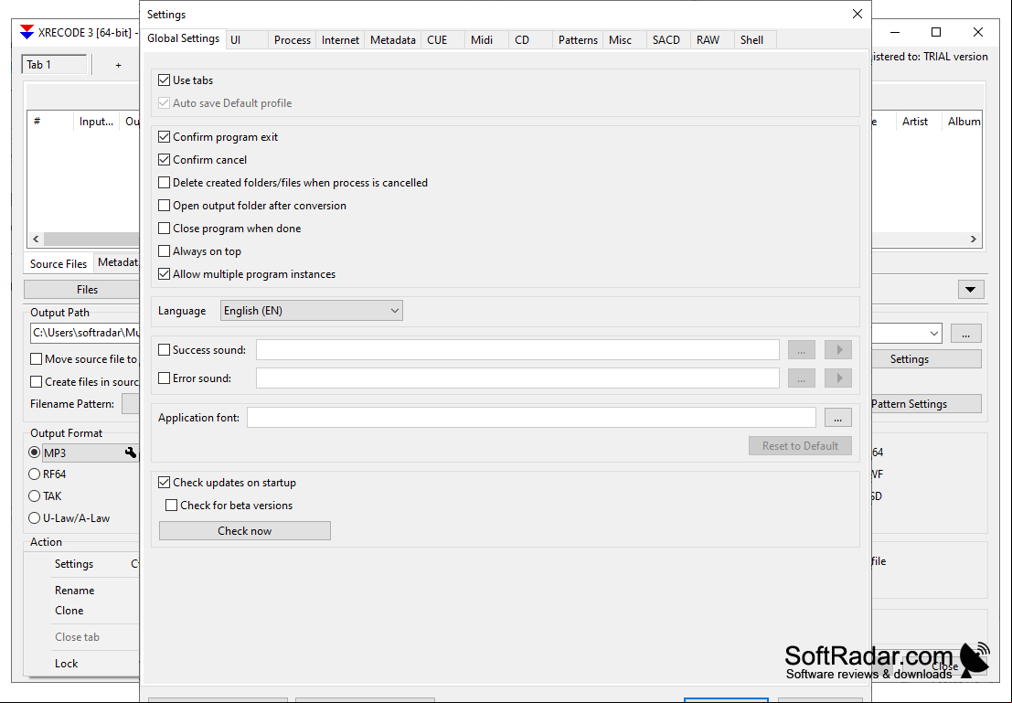Image resolution: width=1012 pixels, height=703 pixels.
Task: Choose Settings in tab context menu
Action: tap(73, 564)
